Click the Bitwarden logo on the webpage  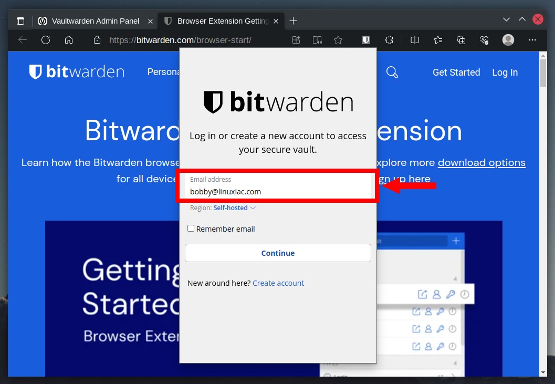coord(77,72)
